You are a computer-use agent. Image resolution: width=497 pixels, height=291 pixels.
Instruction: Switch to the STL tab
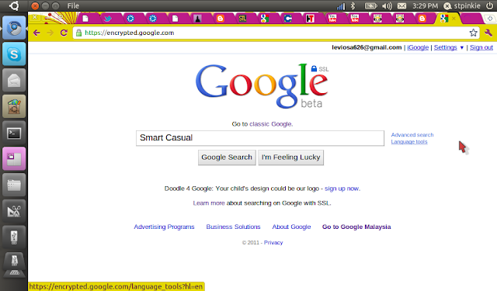tap(242, 19)
